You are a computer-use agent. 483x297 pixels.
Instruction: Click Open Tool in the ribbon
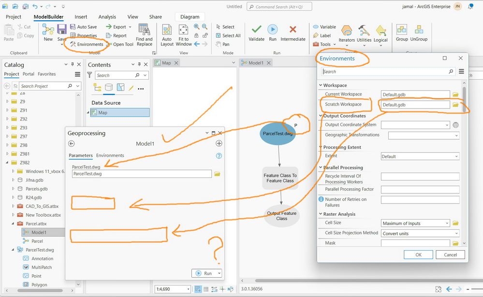pos(119,45)
